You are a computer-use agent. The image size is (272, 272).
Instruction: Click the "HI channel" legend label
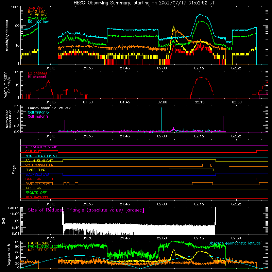point(37,77)
